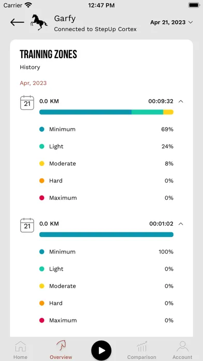Tap calendar icon for the 00:09:32 session
This screenshot has height=361, width=203.
tap(27, 103)
